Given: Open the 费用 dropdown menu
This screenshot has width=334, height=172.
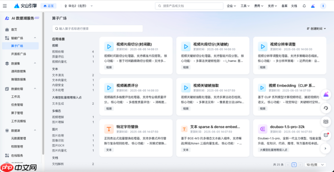Looking at the screenshot, I should click(259, 6).
